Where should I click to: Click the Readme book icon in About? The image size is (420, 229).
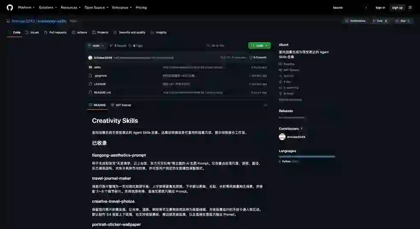click(280, 64)
